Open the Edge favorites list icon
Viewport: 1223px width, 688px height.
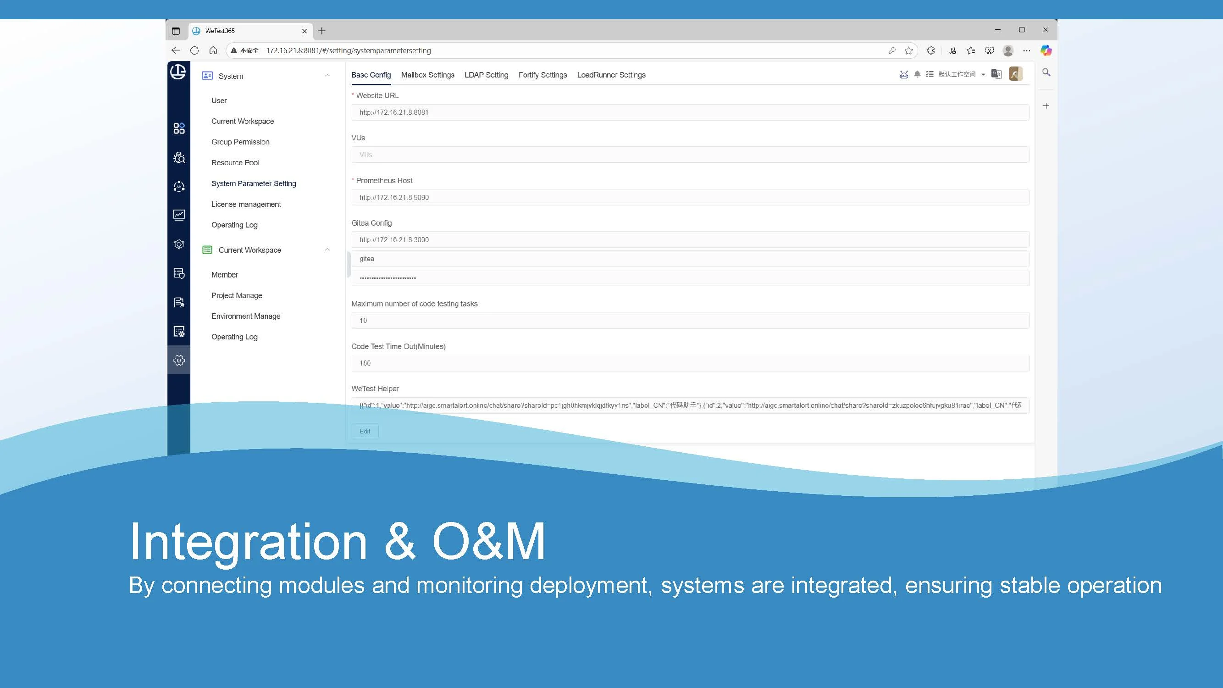coord(971,50)
